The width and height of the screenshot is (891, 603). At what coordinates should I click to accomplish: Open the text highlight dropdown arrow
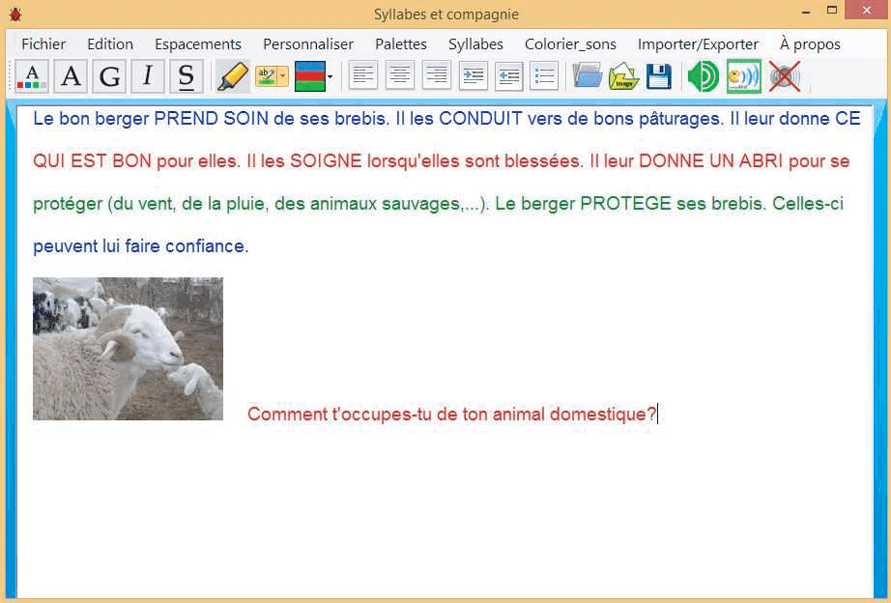283,76
